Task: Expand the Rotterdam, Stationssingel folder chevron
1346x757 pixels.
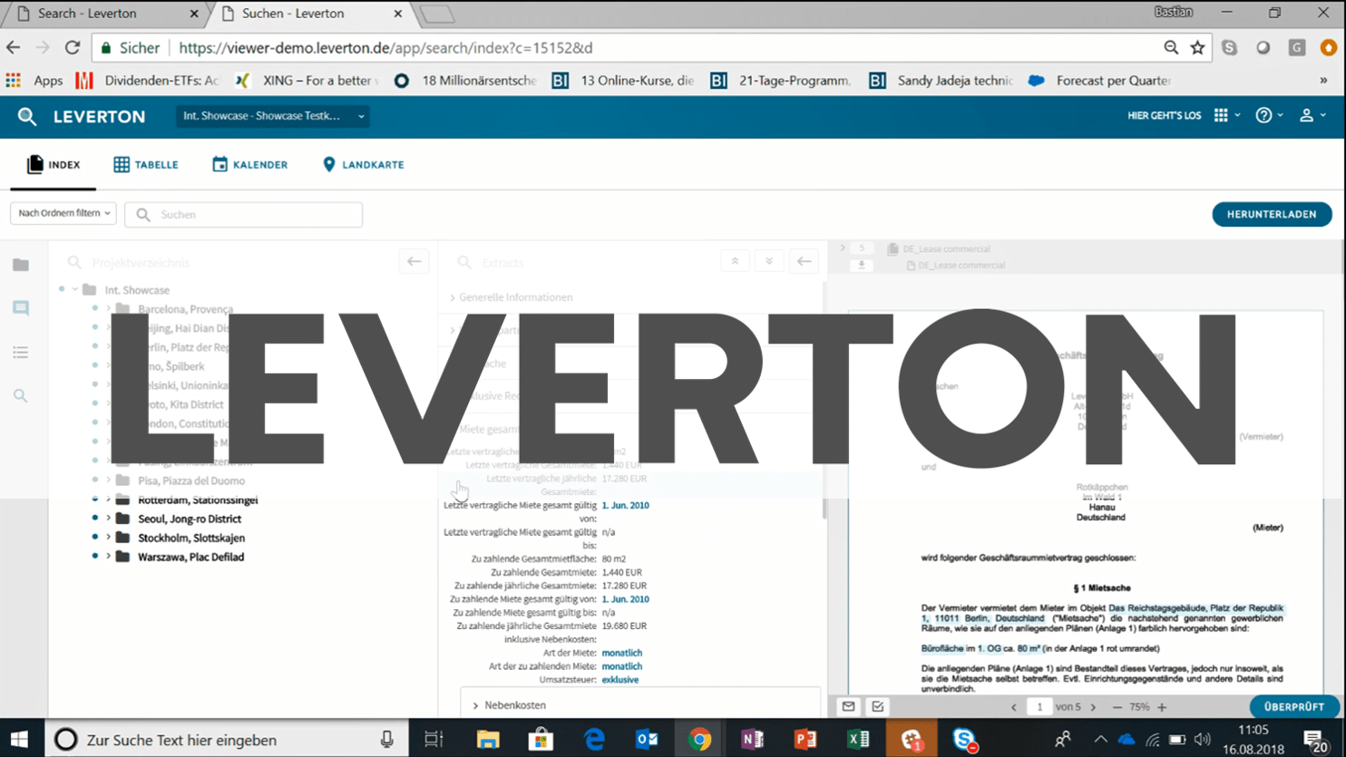Action: click(108, 500)
